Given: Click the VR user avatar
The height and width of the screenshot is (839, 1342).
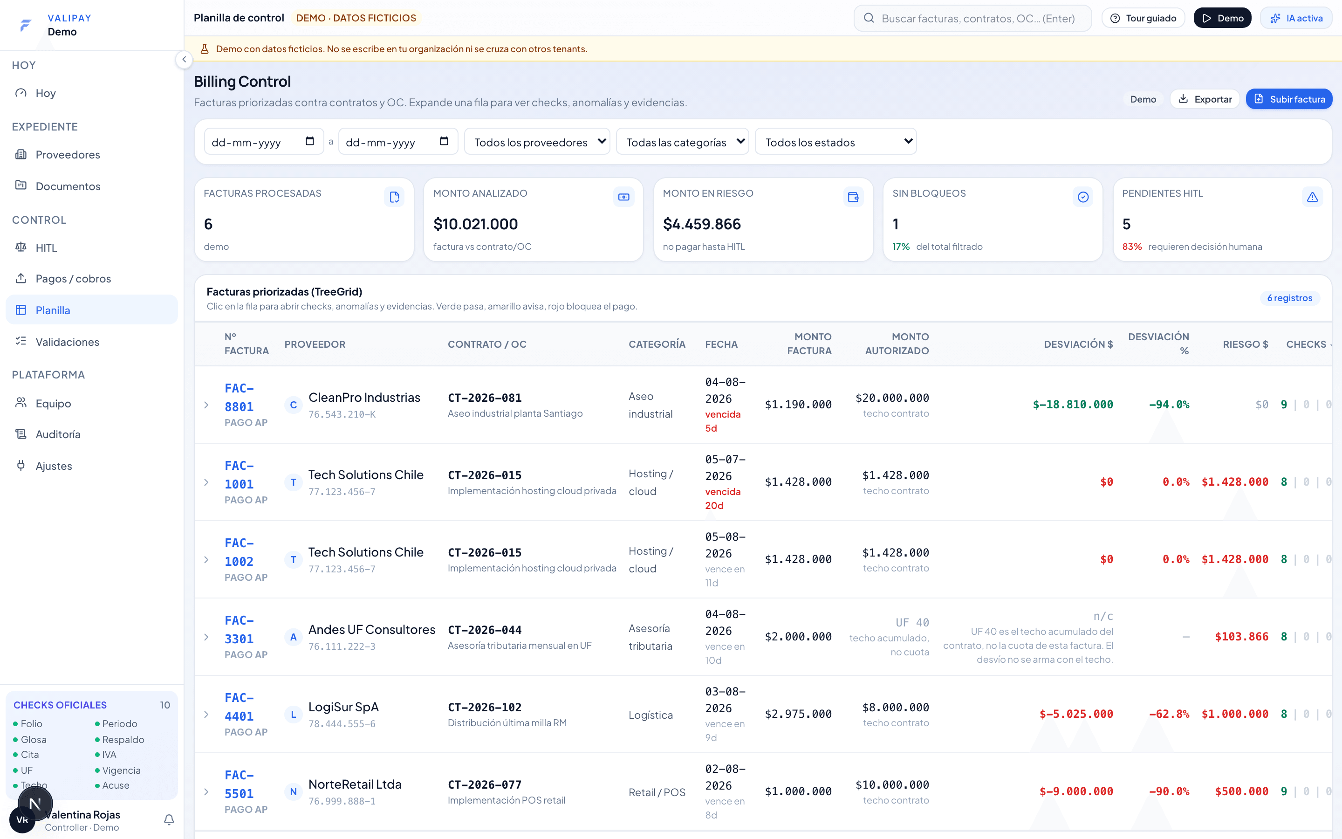Looking at the screenshot, I should tap(22, 820).
